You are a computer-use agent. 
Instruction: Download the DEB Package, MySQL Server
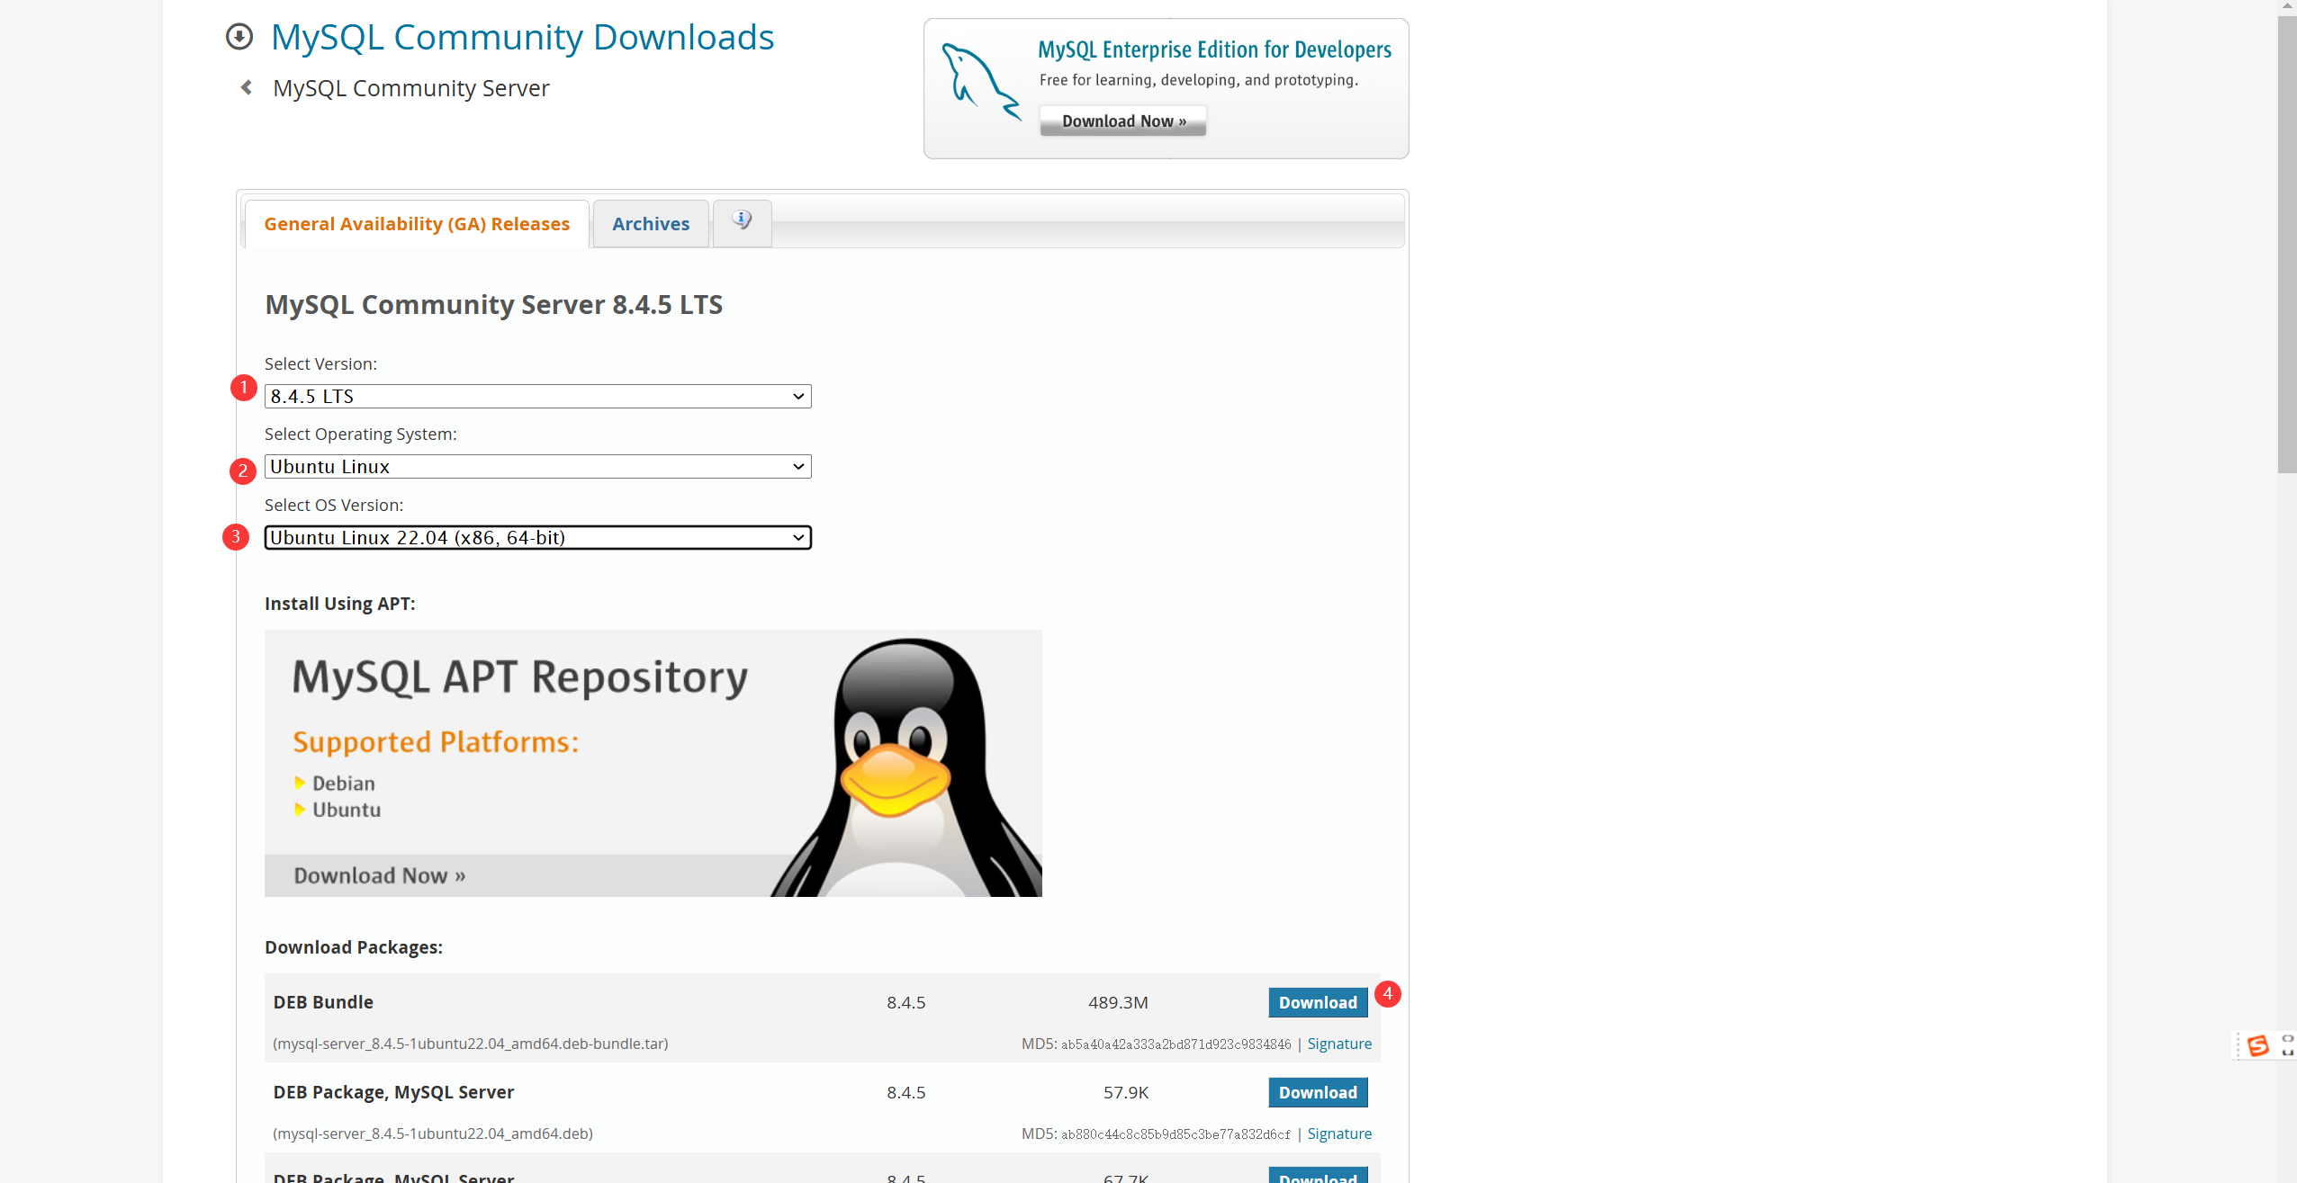tap(1318, 1092)
